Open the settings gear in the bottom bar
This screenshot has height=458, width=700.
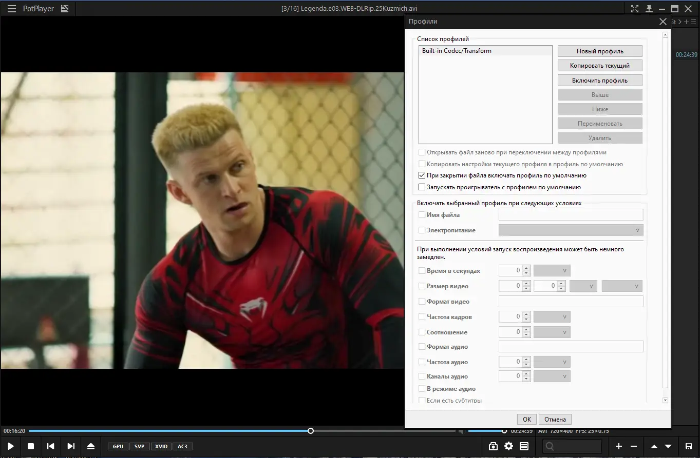508,446
